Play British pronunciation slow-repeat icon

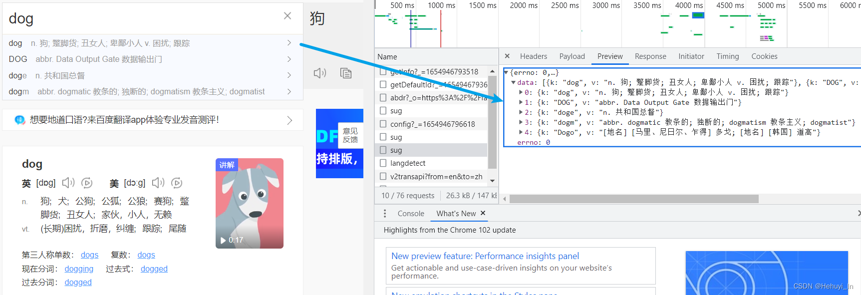[x=87, y=183]
